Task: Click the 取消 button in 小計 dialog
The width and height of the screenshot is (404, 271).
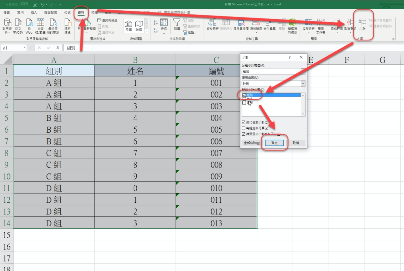Action: pos(296,143)
